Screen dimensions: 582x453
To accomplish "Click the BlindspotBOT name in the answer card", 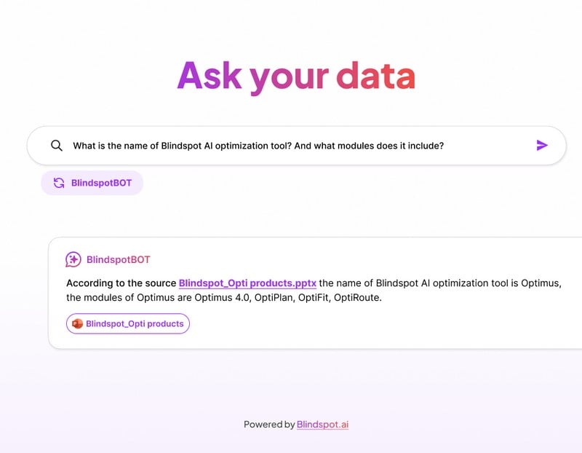I will pyautogui.click(x=118, y=259).
